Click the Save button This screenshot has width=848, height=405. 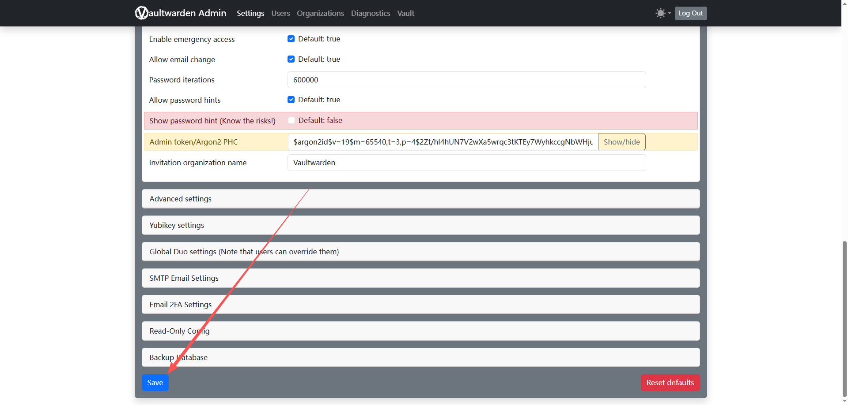click(155, 383)
